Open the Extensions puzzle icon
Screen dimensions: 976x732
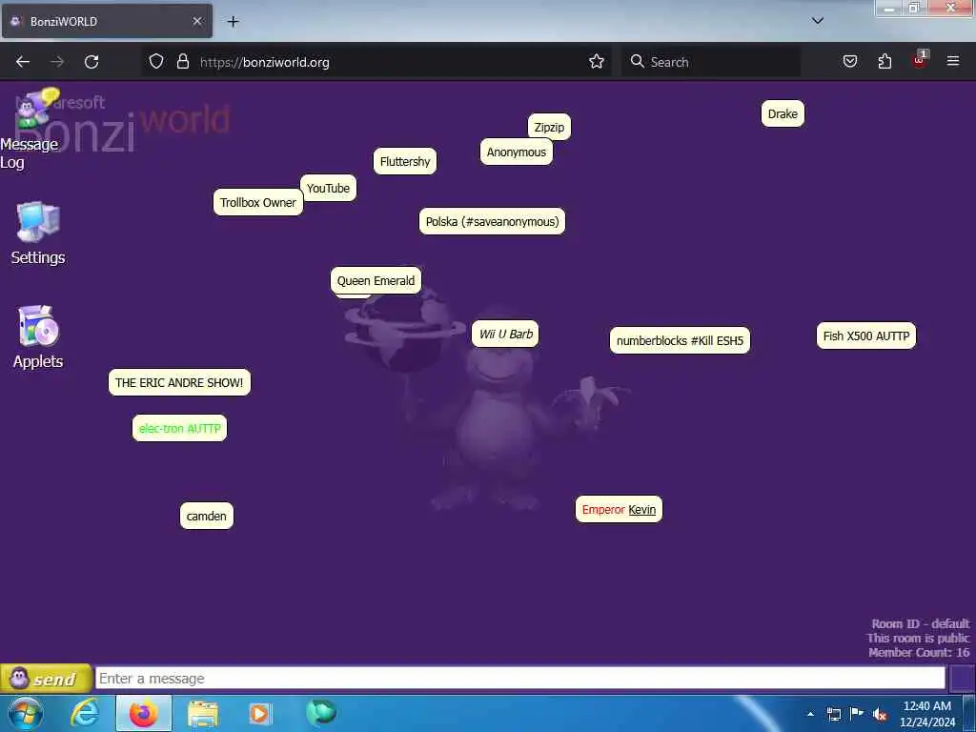tap(884, 62)
